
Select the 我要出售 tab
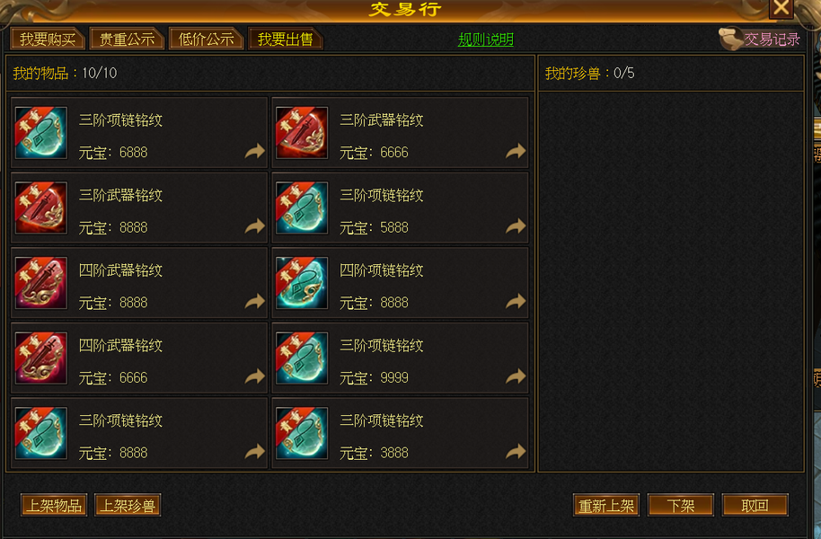click(286, 39)
